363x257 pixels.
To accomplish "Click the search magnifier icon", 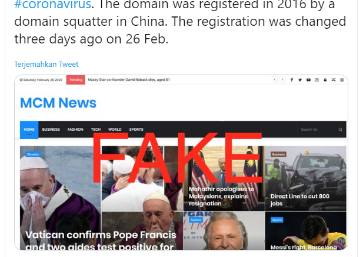I will pos(340,130).
